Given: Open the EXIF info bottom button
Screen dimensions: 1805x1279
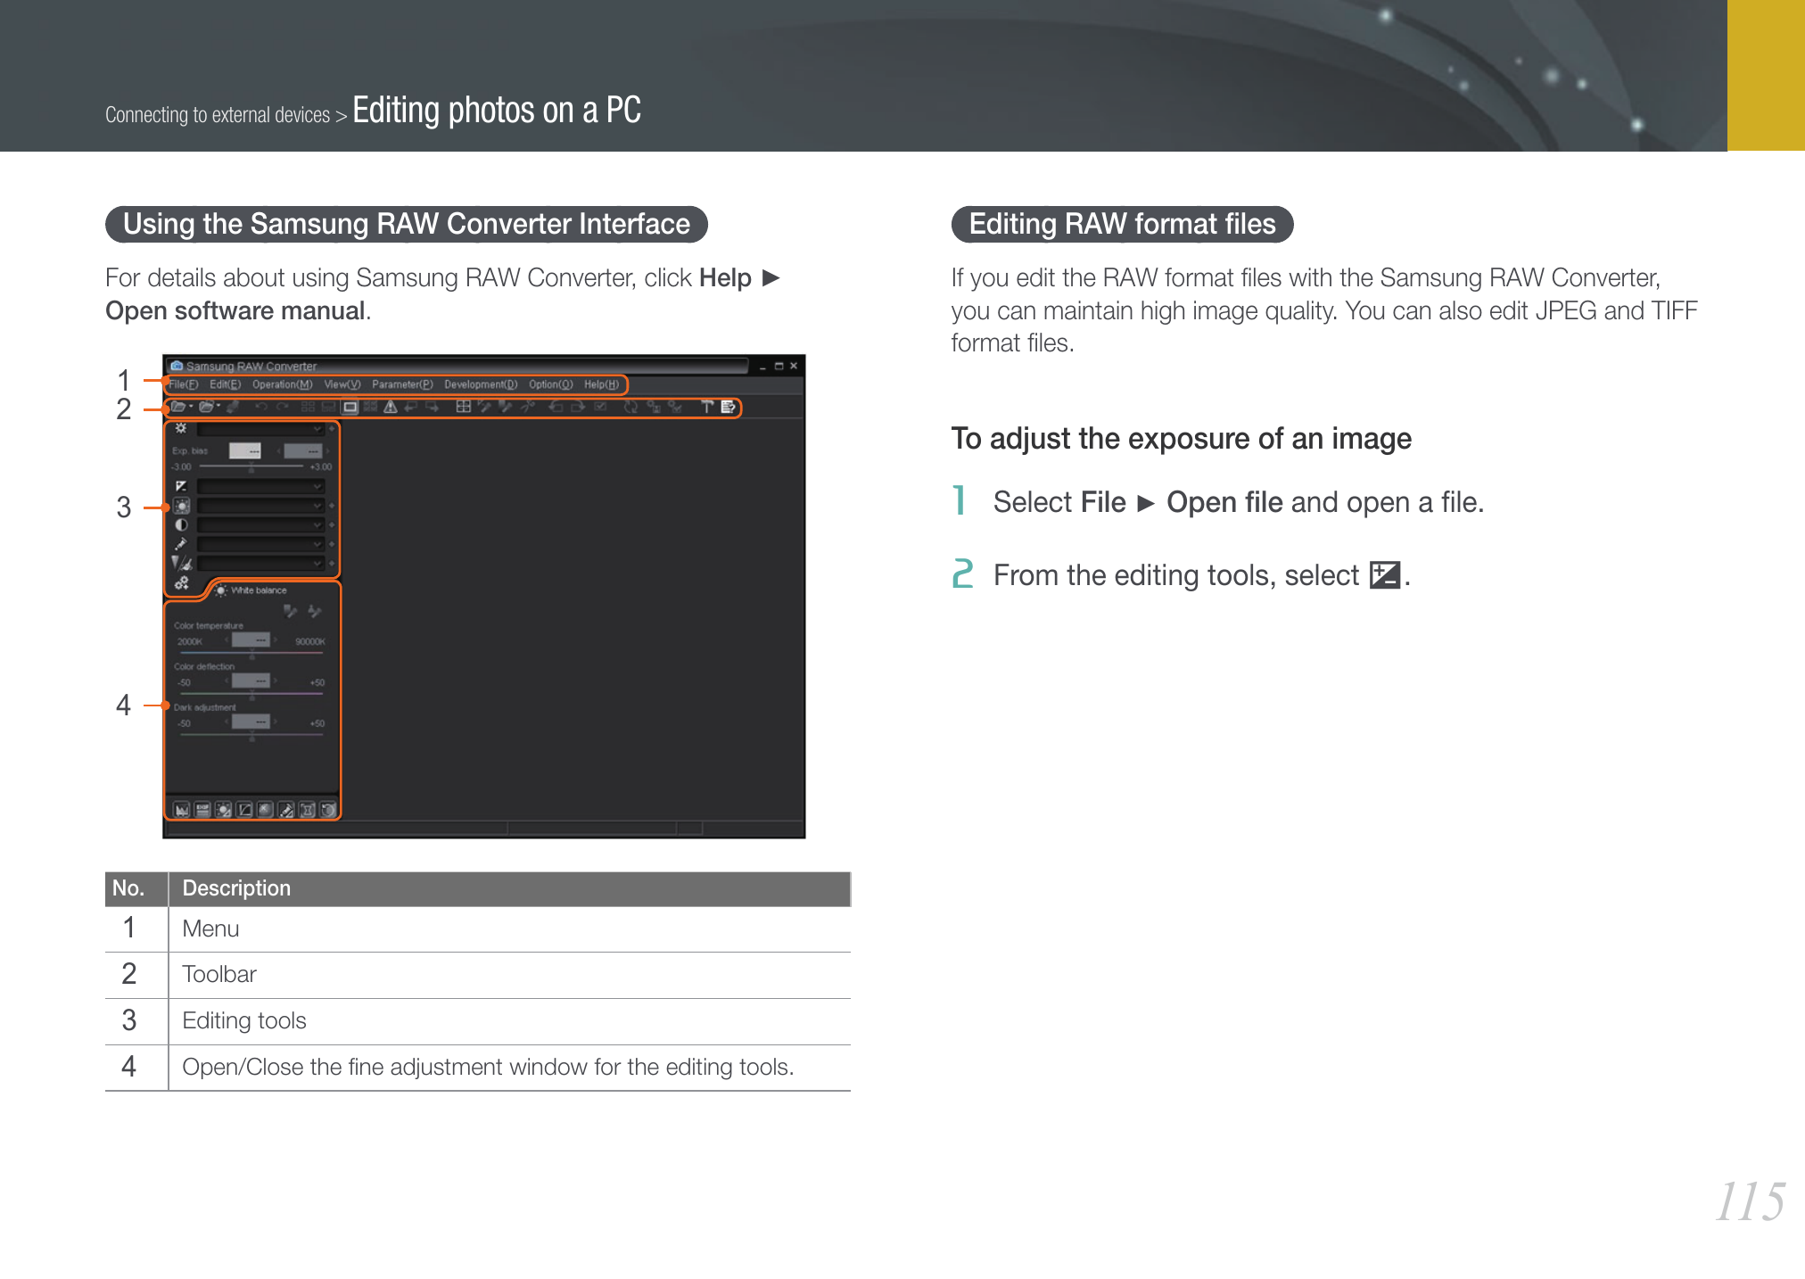Looking at the screenshot, I should 202,809.
